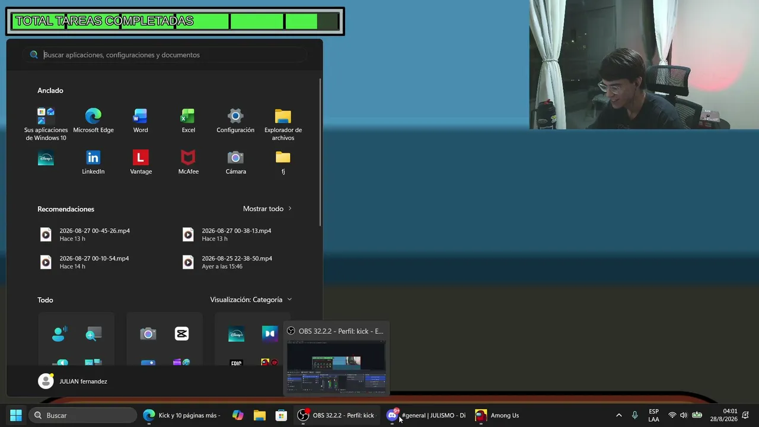
Task: Expand Mostrar todo recommendations
Action: click(267, 209)
